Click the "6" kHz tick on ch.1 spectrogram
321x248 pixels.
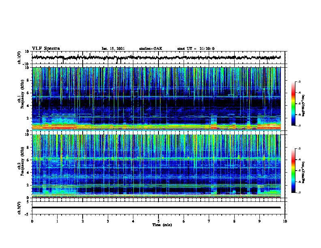coord(28,93)
